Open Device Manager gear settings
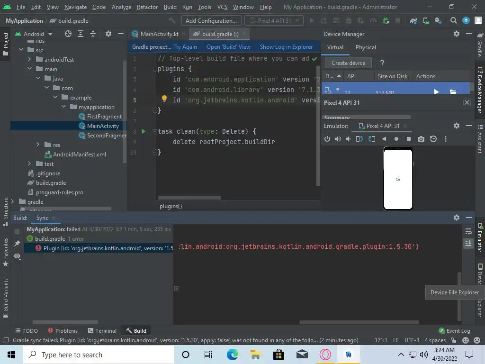 (457, 34)
